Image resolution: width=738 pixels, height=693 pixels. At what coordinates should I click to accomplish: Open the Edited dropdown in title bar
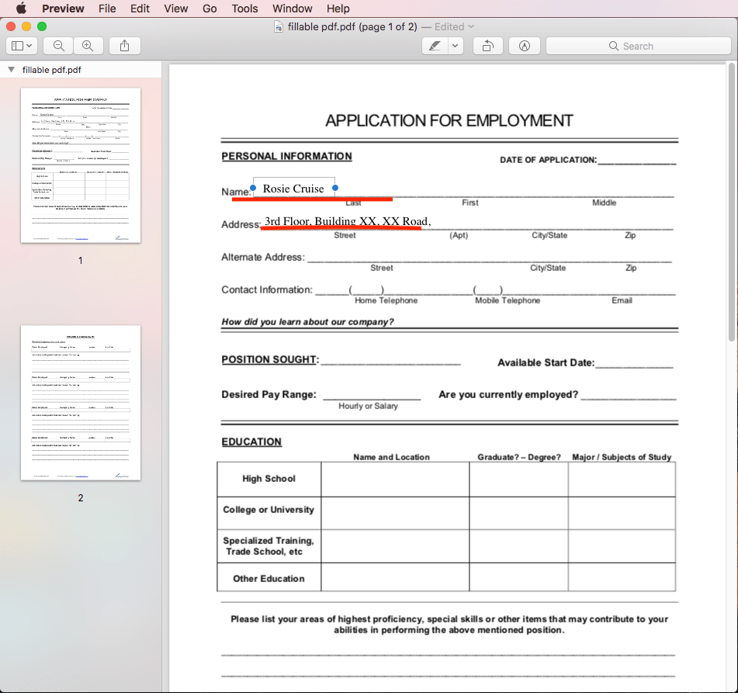(x=469, y=26)
